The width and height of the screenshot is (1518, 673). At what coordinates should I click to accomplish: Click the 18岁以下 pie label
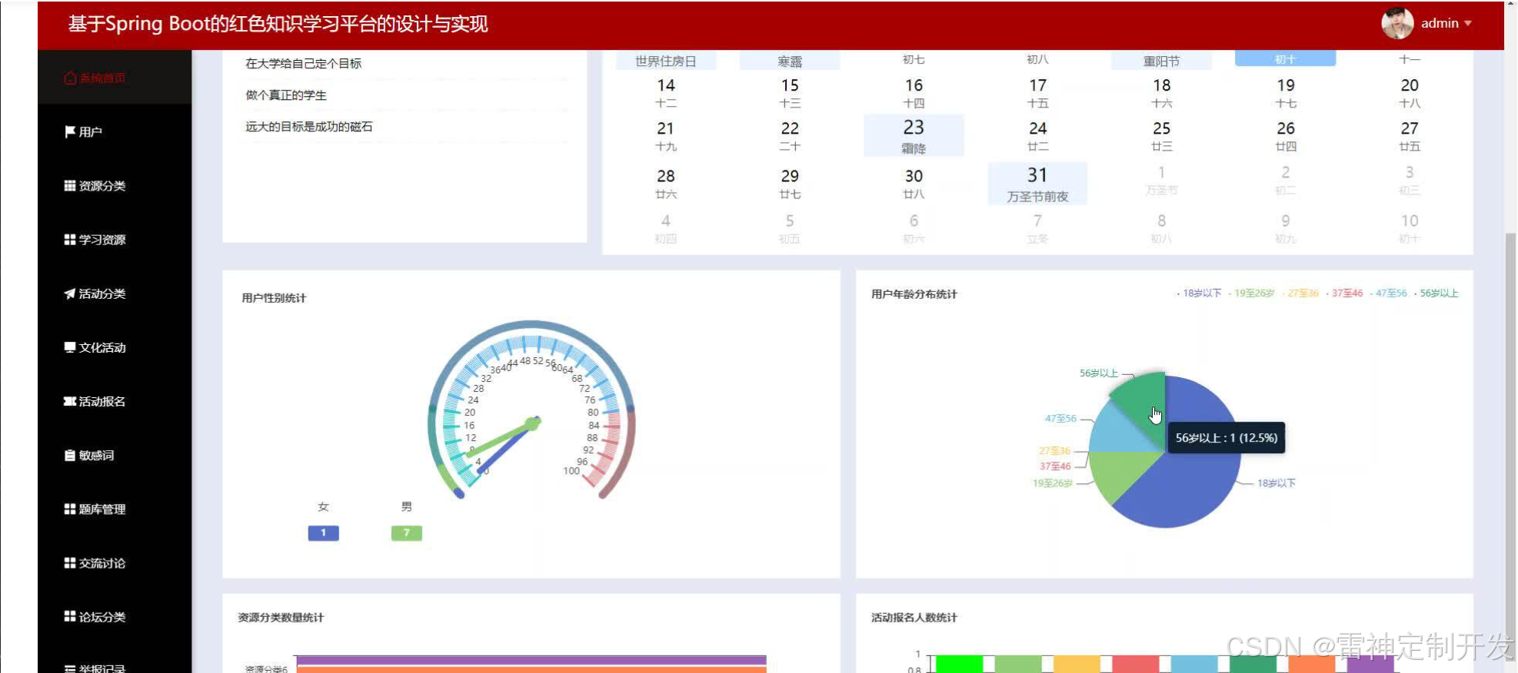pos(1277,483)
